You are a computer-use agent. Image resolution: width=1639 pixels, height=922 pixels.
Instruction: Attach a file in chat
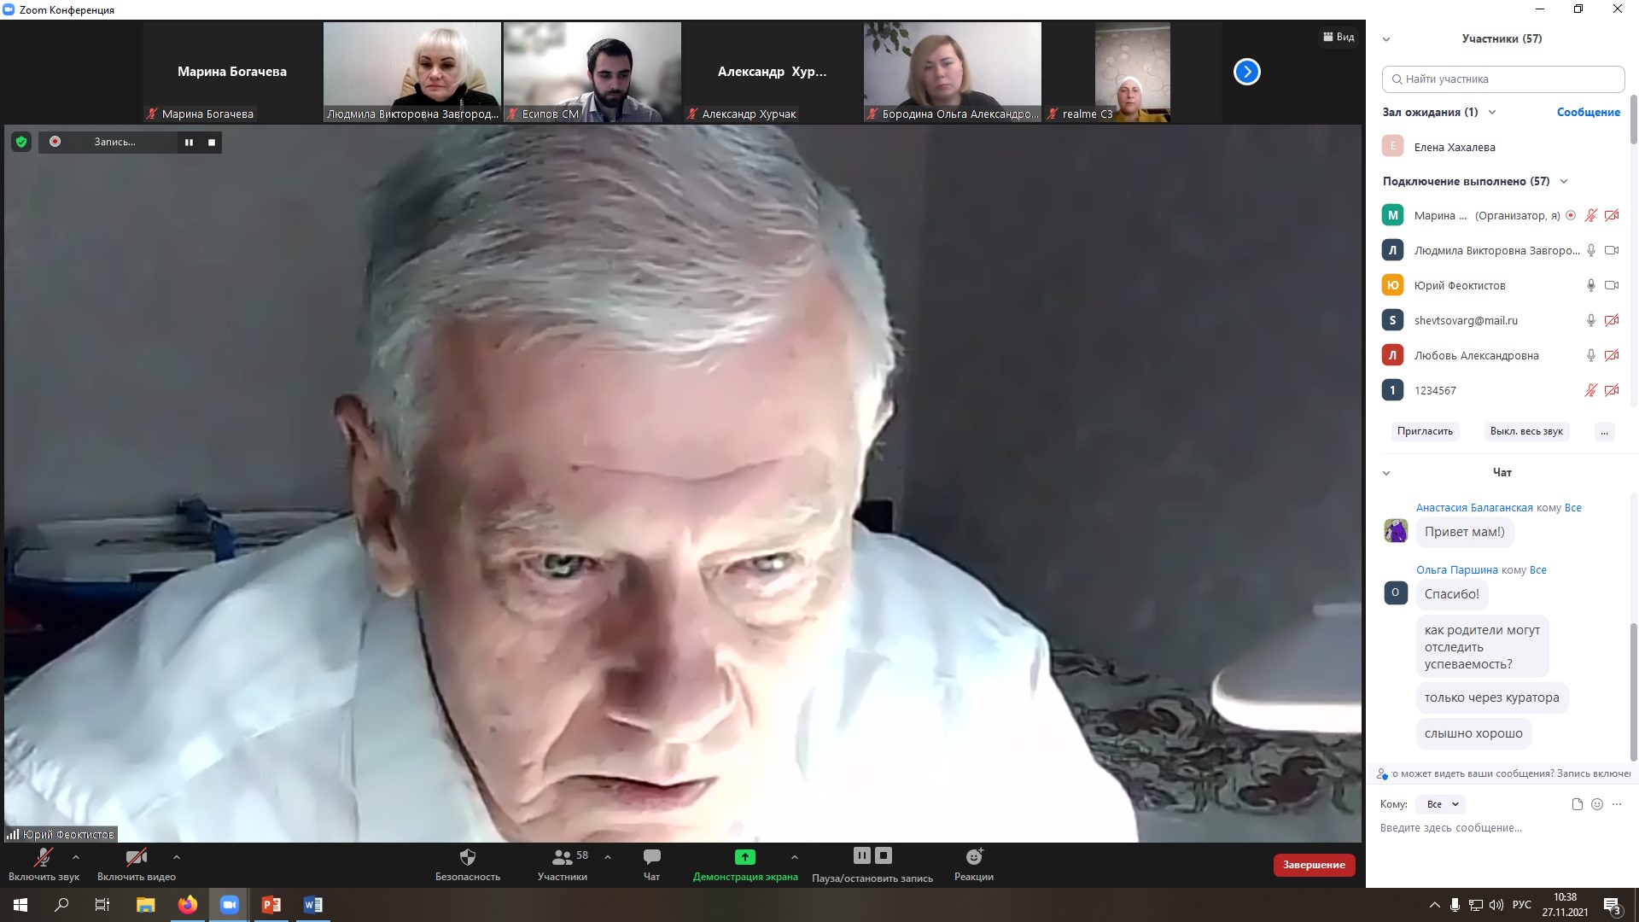1577,804
